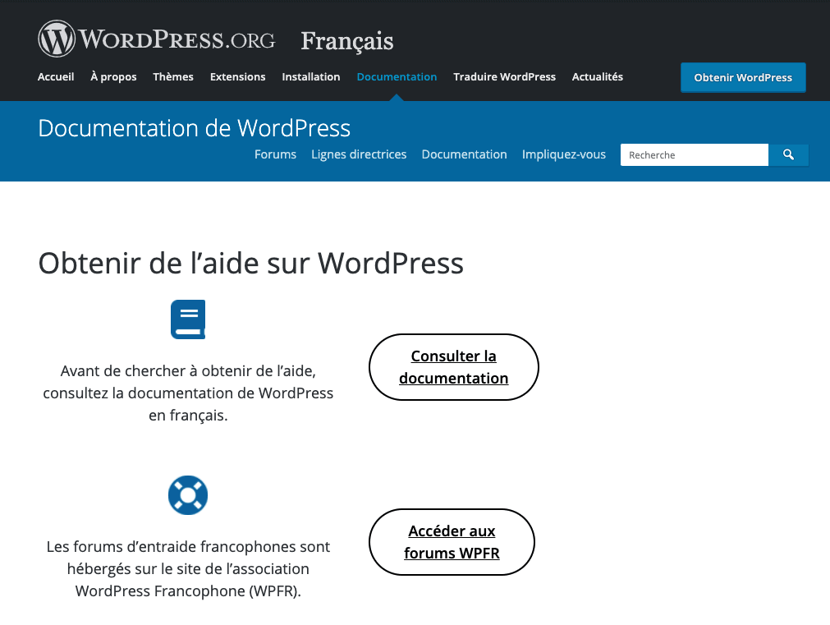Open Documentation in the blue sub-navigation
Image resolution: width=830 pixels, height=625 pixels.
coord(464,154)
